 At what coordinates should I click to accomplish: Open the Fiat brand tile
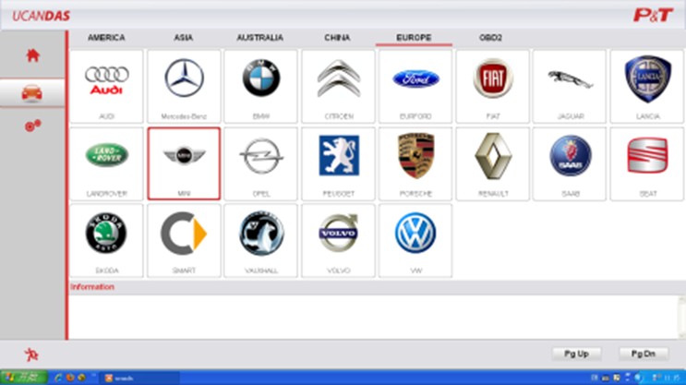(493, 86)
